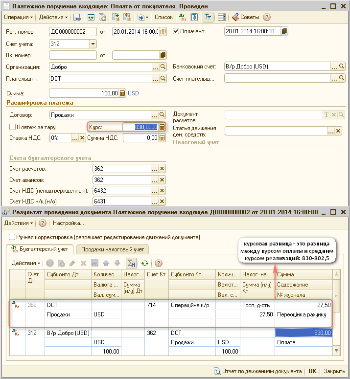Click the refresh icon in postings toolbar
This screenshot has width=350, height=379.
pos(145,263)
